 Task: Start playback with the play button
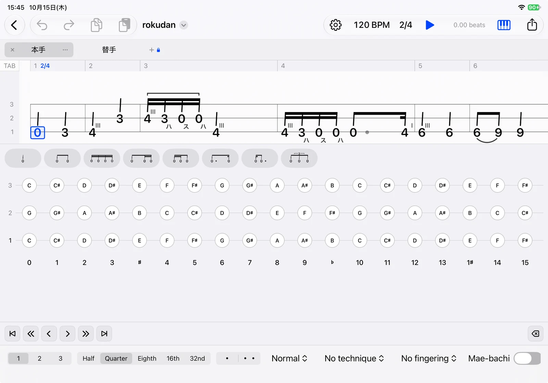[x=430, y=25]
